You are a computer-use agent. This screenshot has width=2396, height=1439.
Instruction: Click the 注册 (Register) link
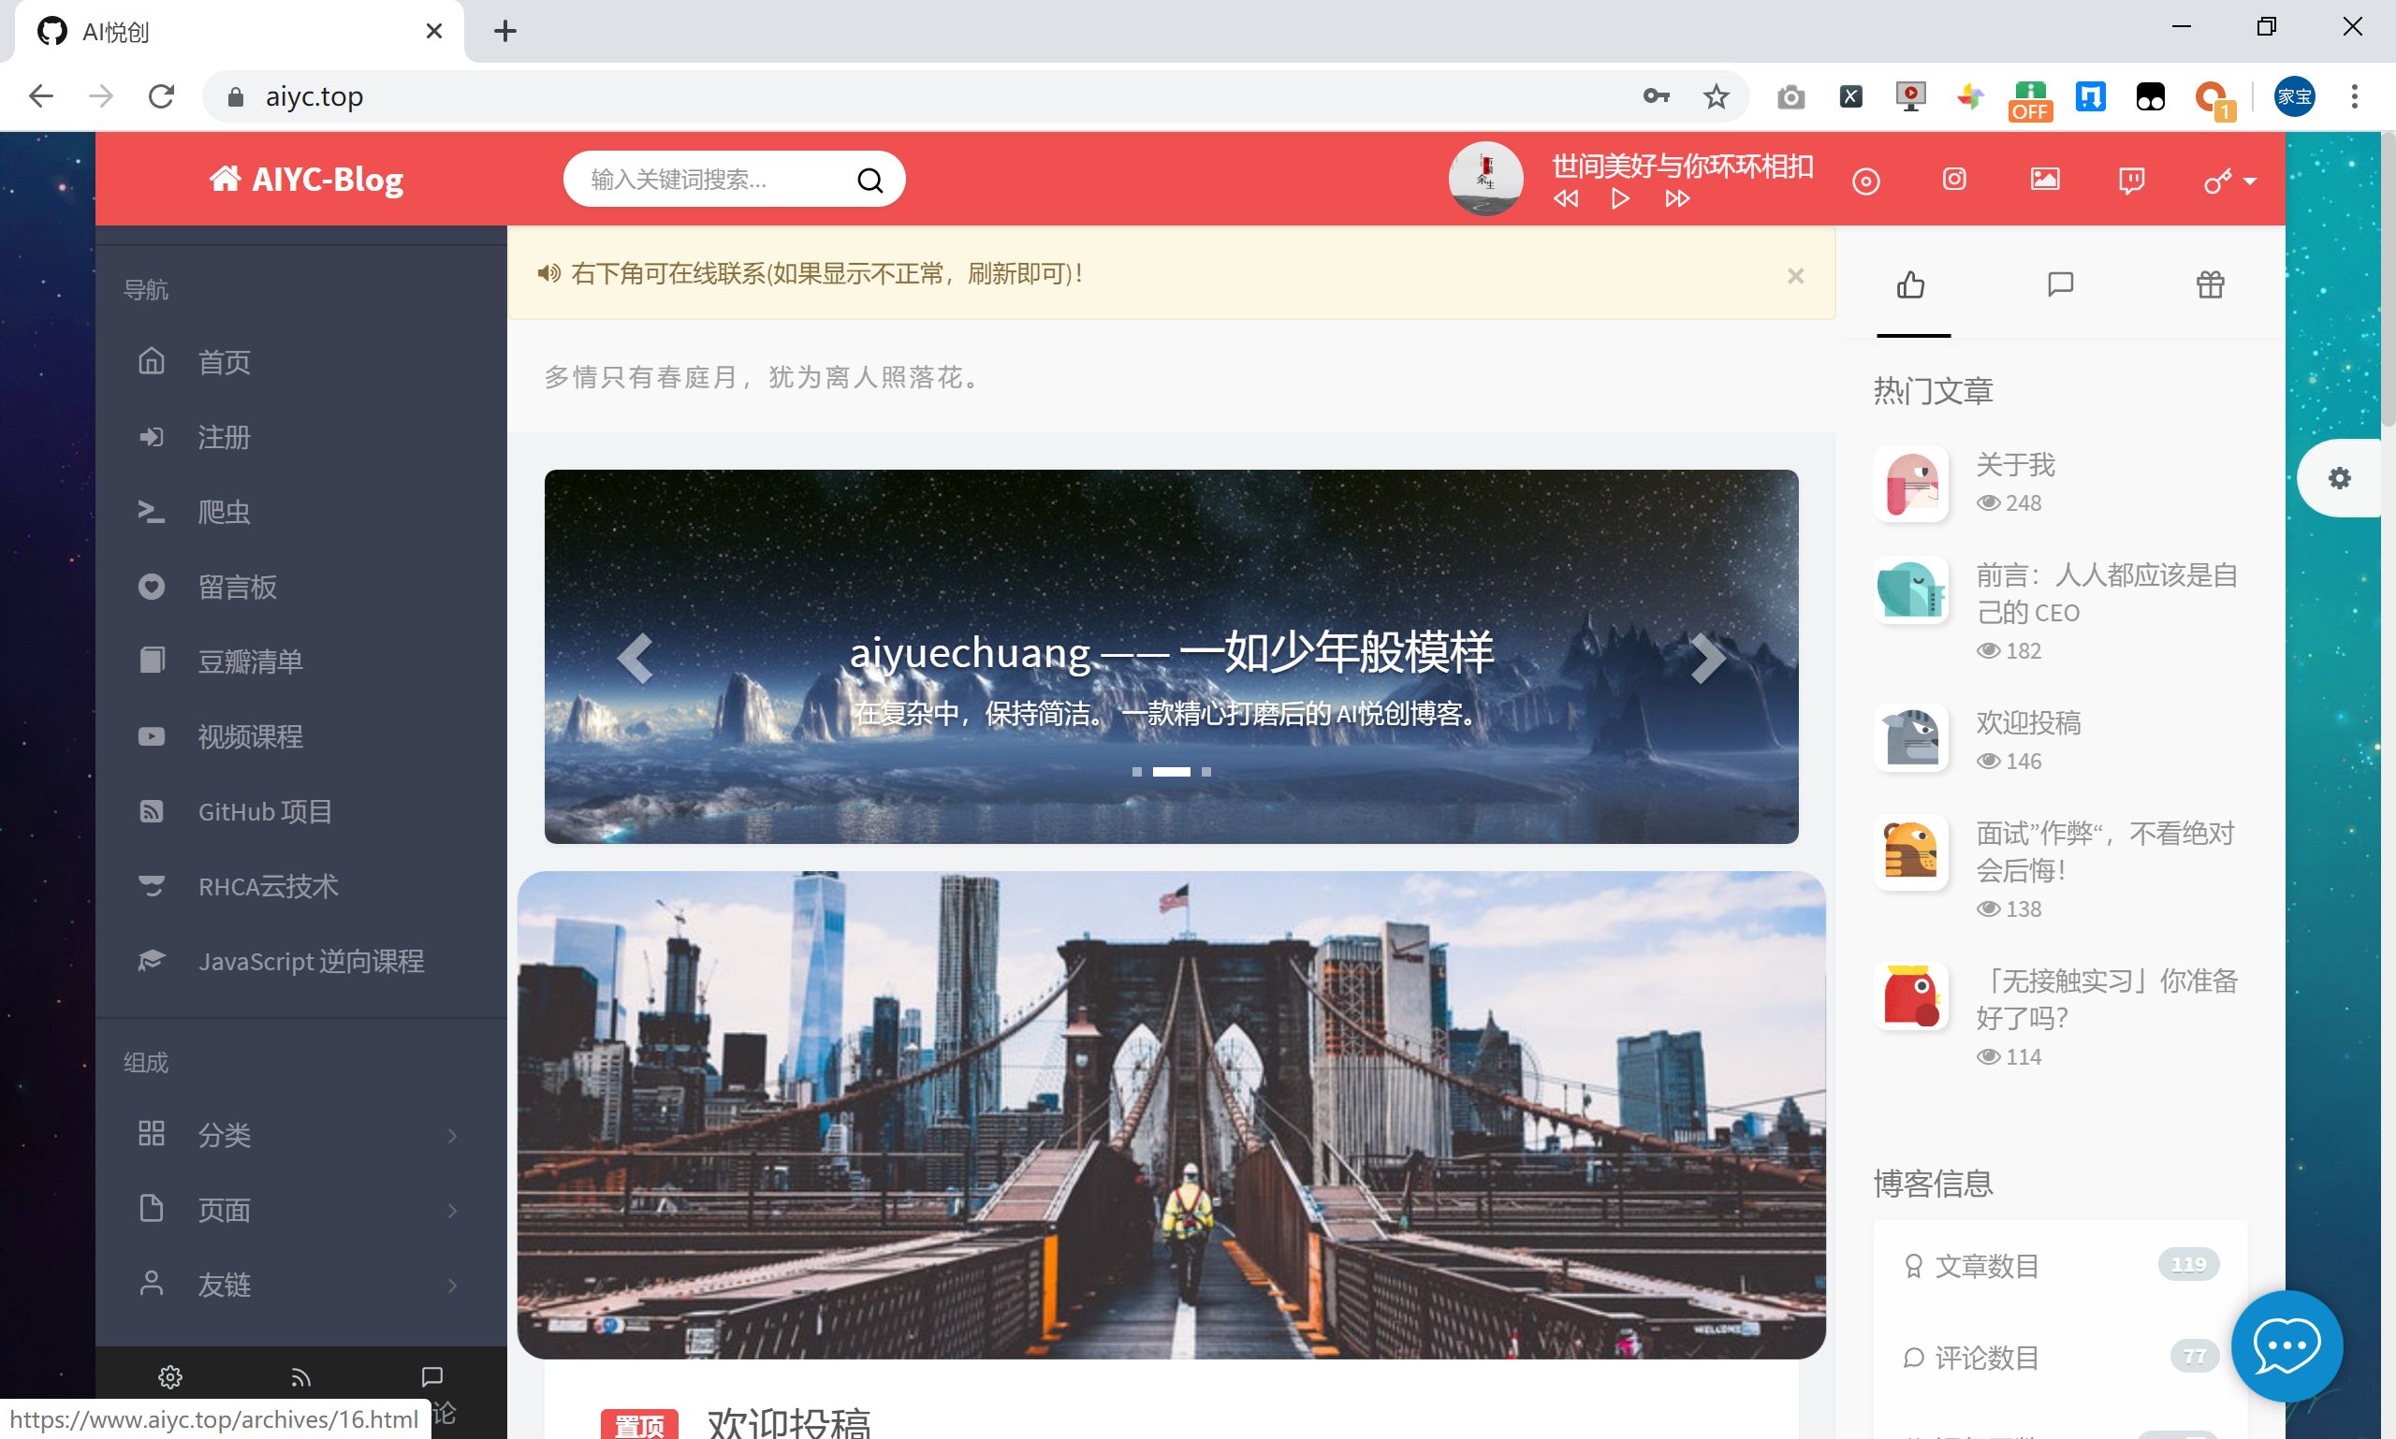223,436
